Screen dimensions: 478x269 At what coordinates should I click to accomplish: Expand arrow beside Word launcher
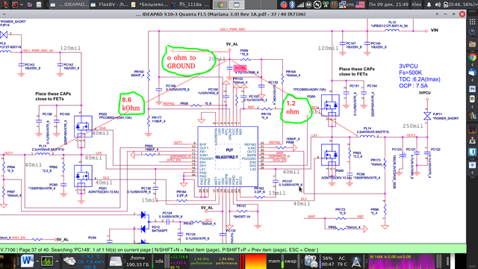click(37, 262)
